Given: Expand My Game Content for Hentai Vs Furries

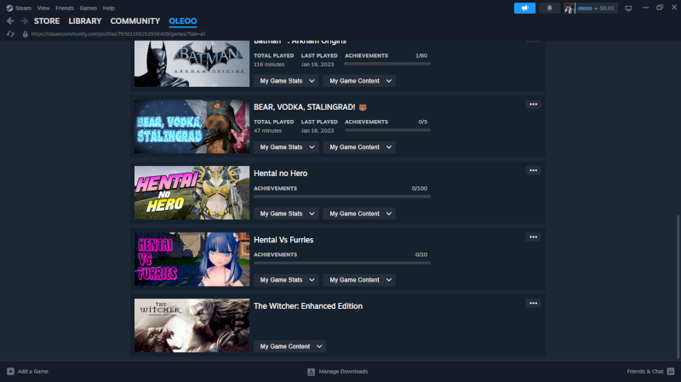Looking at the screenshot, I should click(x=359, y=280).
